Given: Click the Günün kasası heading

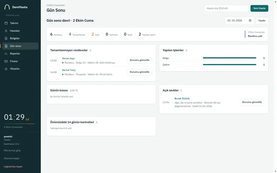Looking at the screenshot, I should 59,90.
